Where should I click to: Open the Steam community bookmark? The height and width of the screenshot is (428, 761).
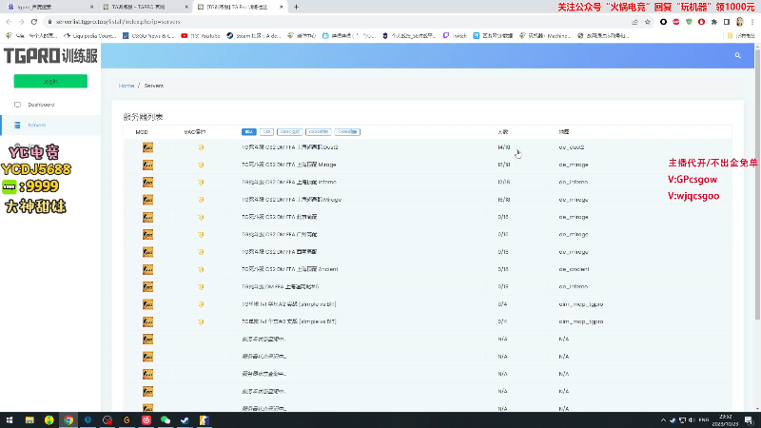click(254, 35)
